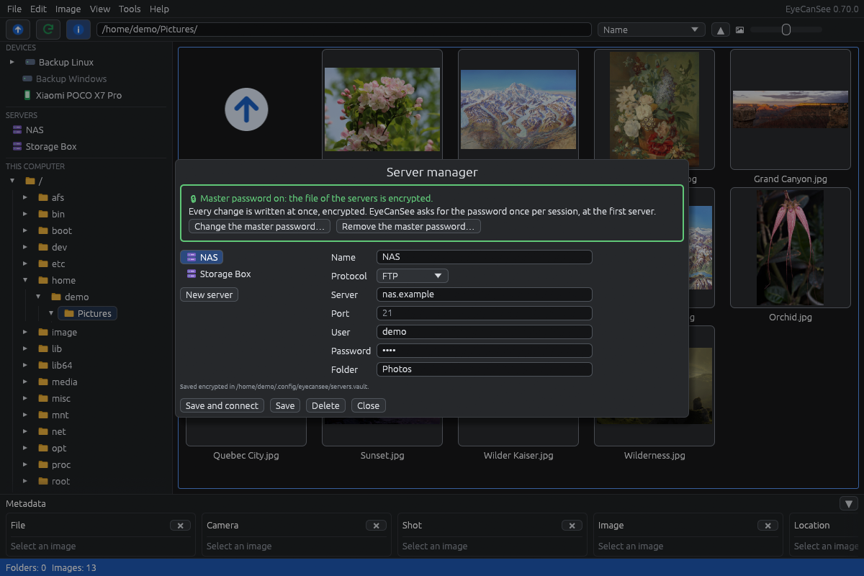Expand Backup Linux device
The width and height of the screenshot is (864, 576).
coord(12,62)
